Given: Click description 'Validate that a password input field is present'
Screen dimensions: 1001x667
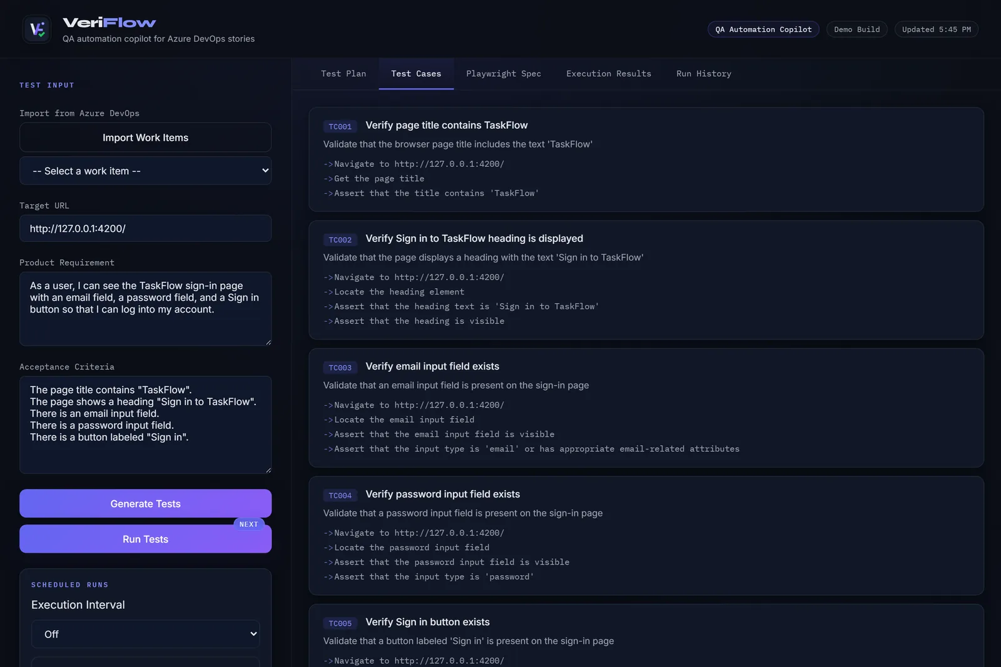Looking at the screenshot, I should [463, 513].
